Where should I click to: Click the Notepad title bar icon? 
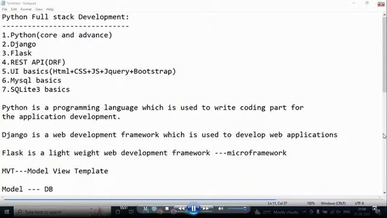(3, 3)
